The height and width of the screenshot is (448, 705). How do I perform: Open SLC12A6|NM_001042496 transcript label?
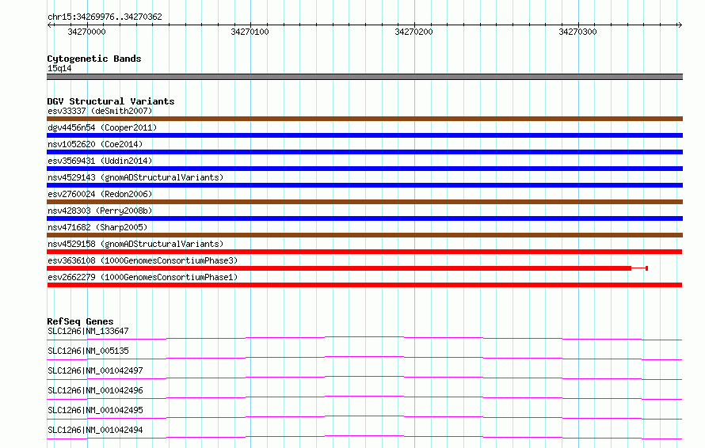95,390
